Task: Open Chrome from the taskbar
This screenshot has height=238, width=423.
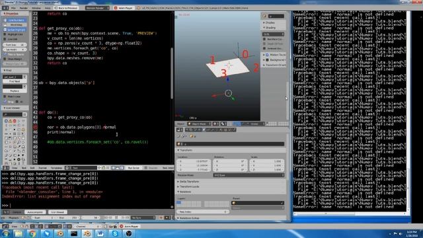Action: 32,233
